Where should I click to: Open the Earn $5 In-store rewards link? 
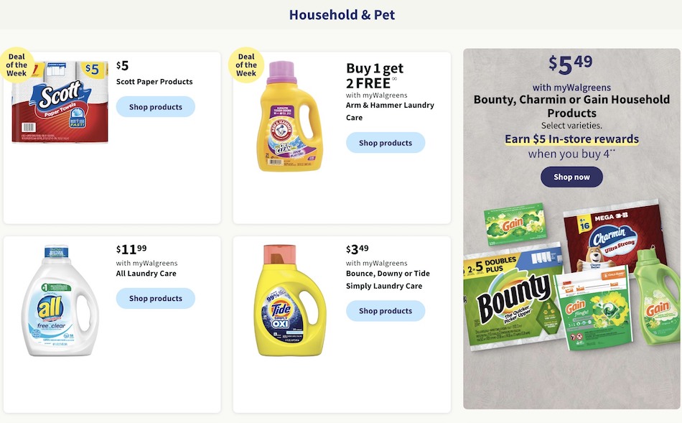[x=571, y=139]
